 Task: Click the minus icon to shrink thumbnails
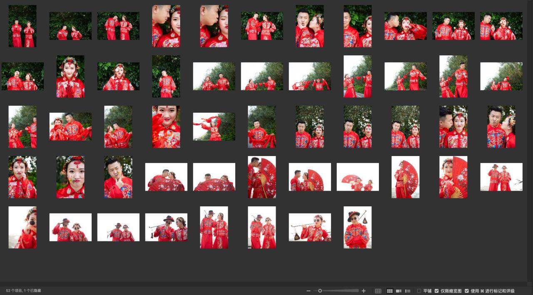click(x=309, y=291)
